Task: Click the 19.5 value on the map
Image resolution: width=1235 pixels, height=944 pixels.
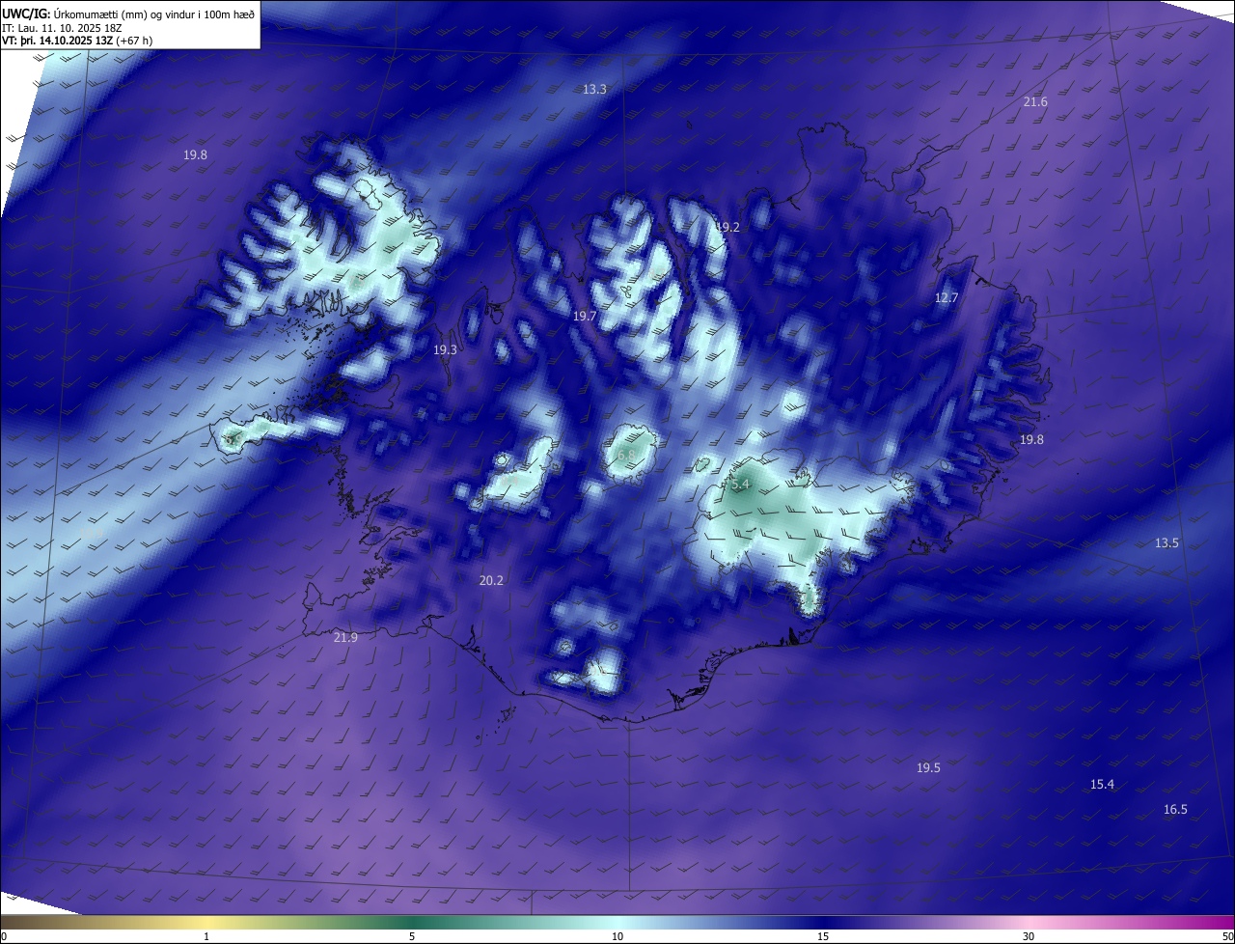Action: (x=928, y=767)
